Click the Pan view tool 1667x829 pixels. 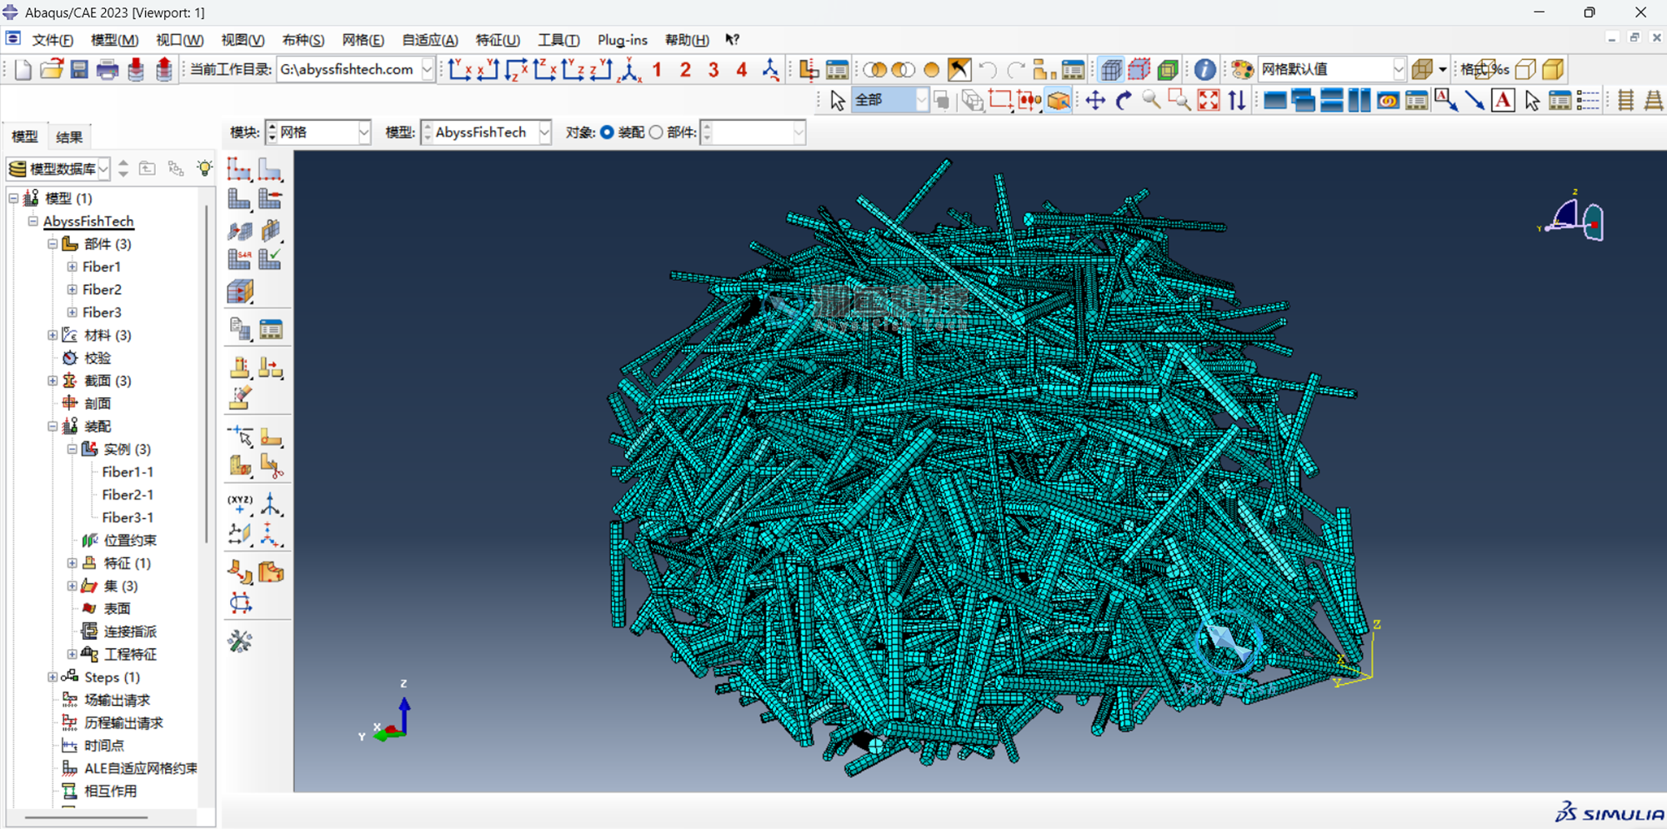pos(1095,101)
